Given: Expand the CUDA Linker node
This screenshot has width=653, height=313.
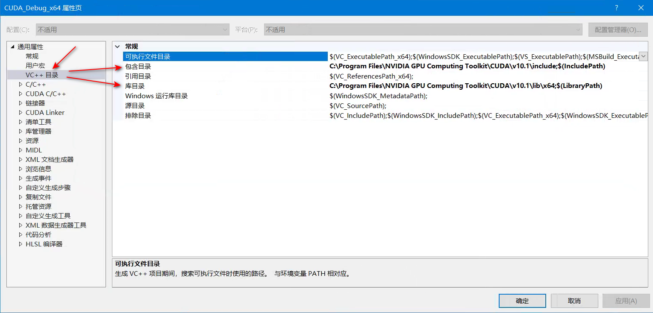Looking at the screenshot, I should pyautogui.click(x=20, y=112).
